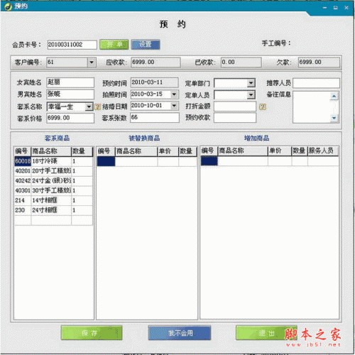Click the 保存 button
355x355 pixels.
[92, 333]
